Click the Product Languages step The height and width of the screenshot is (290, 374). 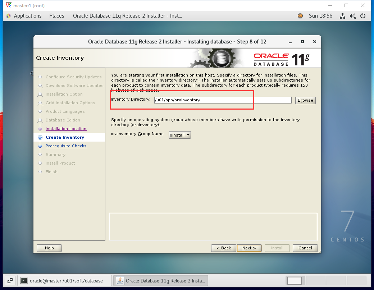point(65,111)
